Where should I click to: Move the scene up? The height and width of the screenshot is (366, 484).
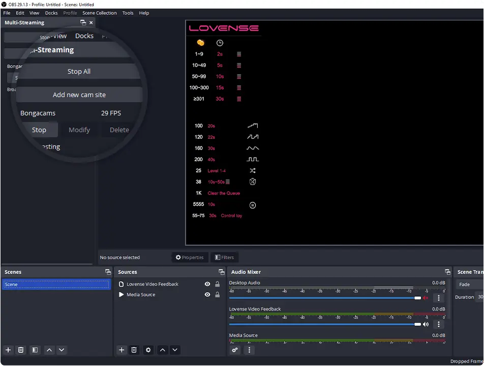(49, 350)
